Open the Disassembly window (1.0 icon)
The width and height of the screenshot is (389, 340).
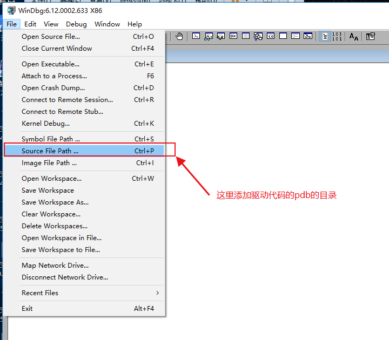(x=271, y=36)
